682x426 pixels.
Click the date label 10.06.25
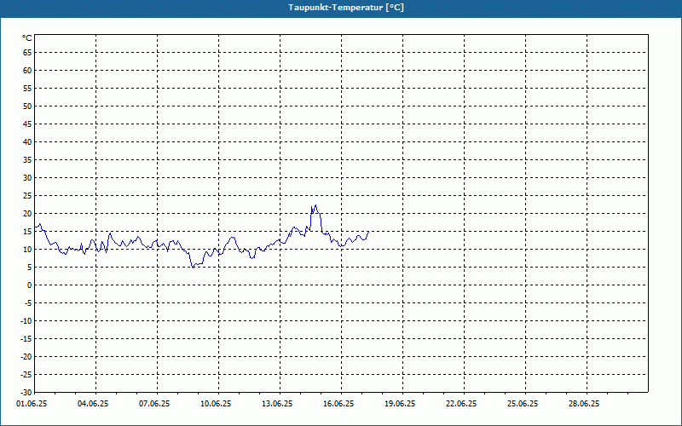point(216,404)
